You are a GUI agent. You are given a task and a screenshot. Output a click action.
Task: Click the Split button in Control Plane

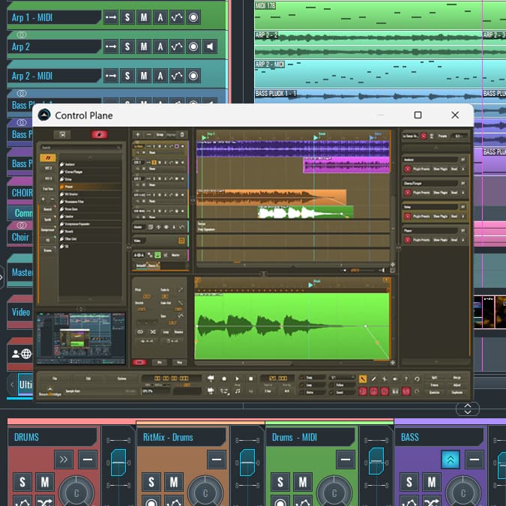click(434, 378)
